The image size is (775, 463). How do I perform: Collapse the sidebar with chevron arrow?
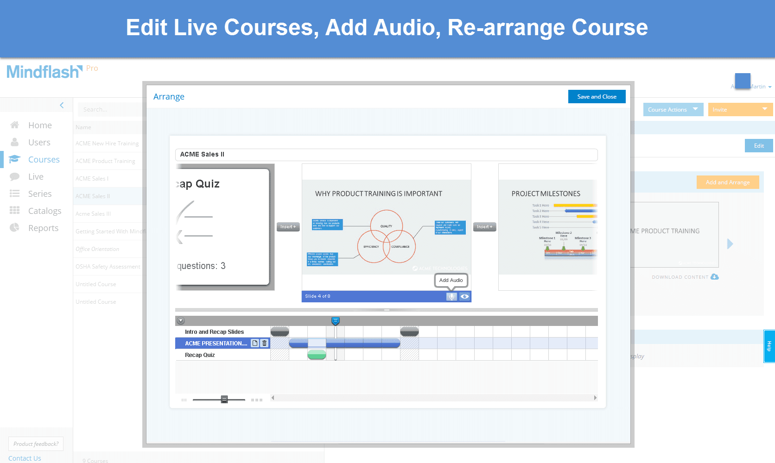(x=62, y=105)
